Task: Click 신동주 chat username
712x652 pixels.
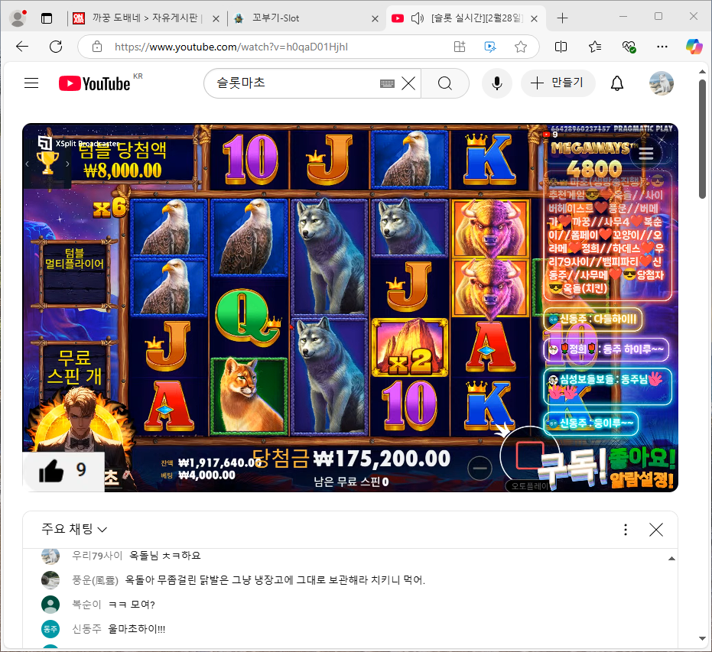Action: 86,629
